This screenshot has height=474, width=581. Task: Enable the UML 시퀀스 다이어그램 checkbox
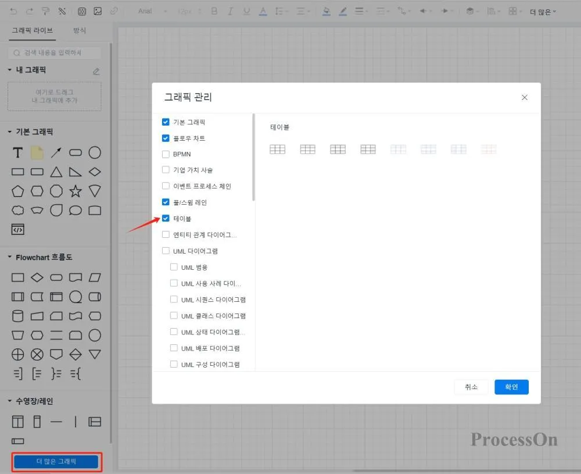pos(174,300)
